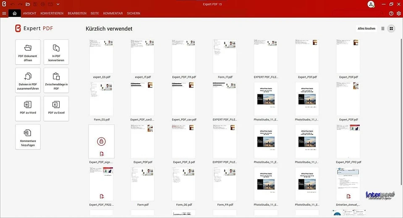Open the ANSICHT menu
The image size is (403, 218).
(29, 13)
